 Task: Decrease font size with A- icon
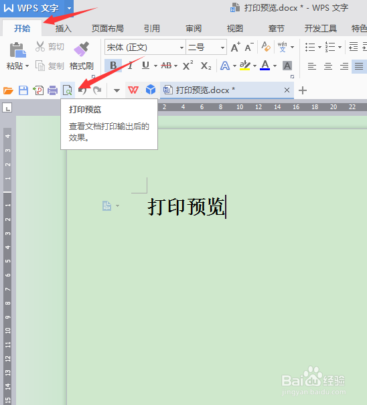(x=249, y=48)
